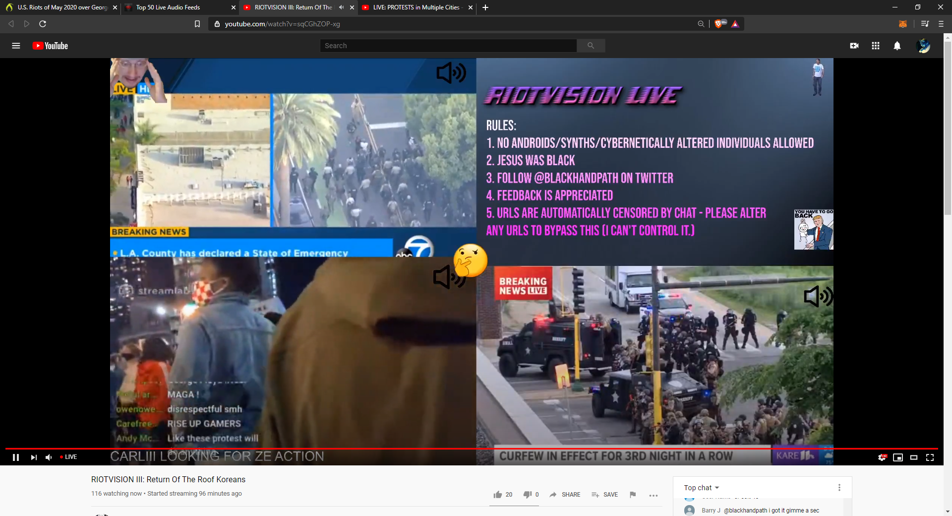Open browser zoom magnifier control

point(701,24)
